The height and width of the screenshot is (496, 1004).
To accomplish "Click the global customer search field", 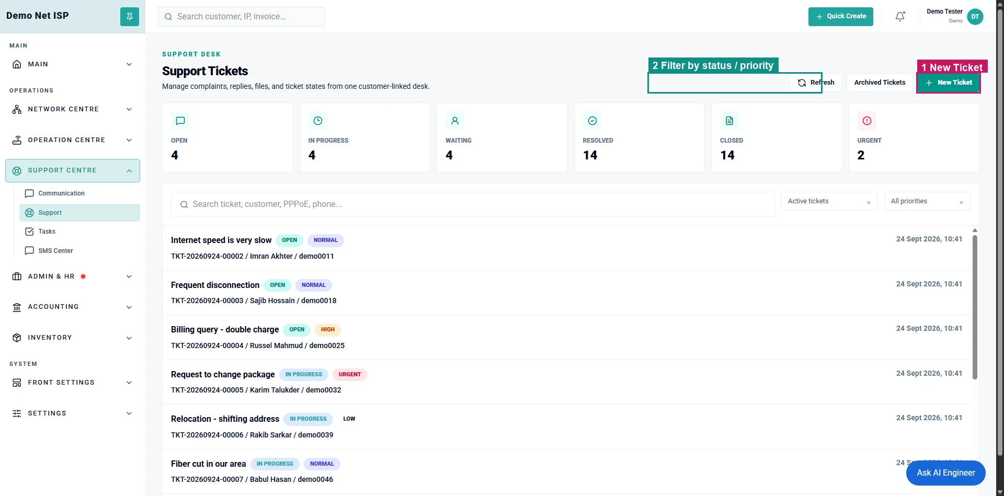I will point(242,17).
